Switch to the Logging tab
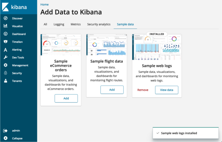 click(59, 24)
